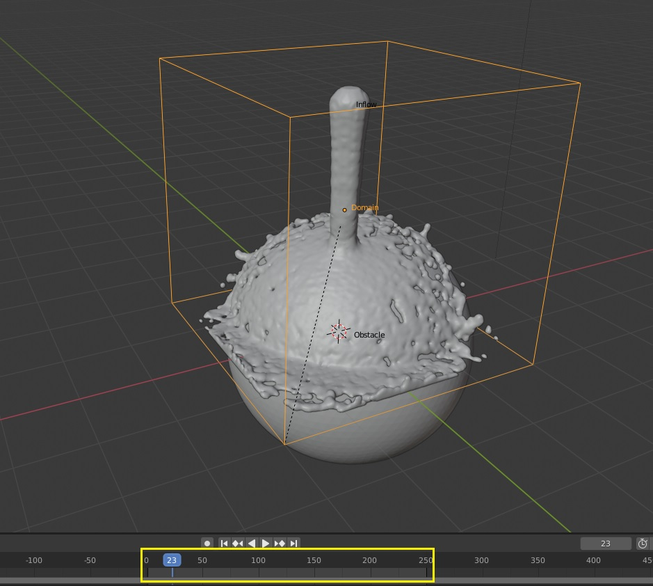Click the current frame field showing 23
653x586 pixels.
(x=606, y=544)
